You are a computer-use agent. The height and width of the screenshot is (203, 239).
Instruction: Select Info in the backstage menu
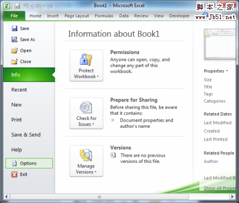[x=29, y=75]
